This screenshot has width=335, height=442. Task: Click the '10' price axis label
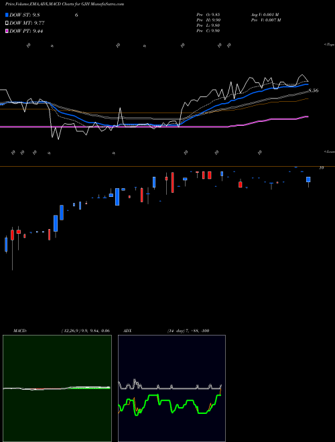pyautogui.click(x=321, y=167)
